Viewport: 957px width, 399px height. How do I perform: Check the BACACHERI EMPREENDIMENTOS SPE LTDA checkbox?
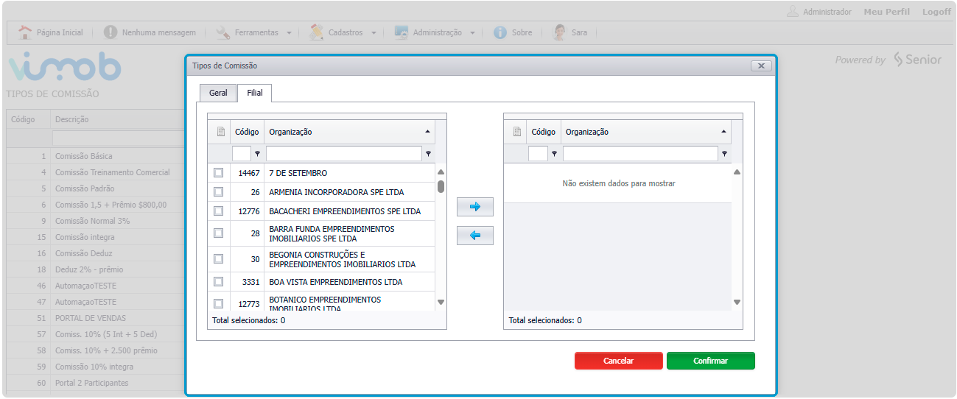click(x=218, y=211)
